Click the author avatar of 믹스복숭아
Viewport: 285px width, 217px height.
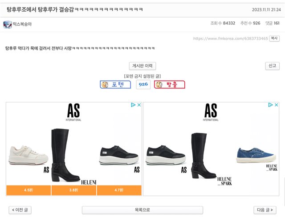coord(8,24)
